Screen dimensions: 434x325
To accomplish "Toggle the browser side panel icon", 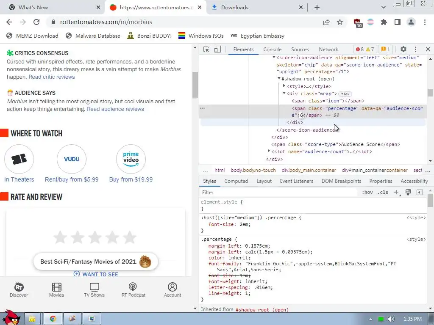I will (x=398, y=22).
